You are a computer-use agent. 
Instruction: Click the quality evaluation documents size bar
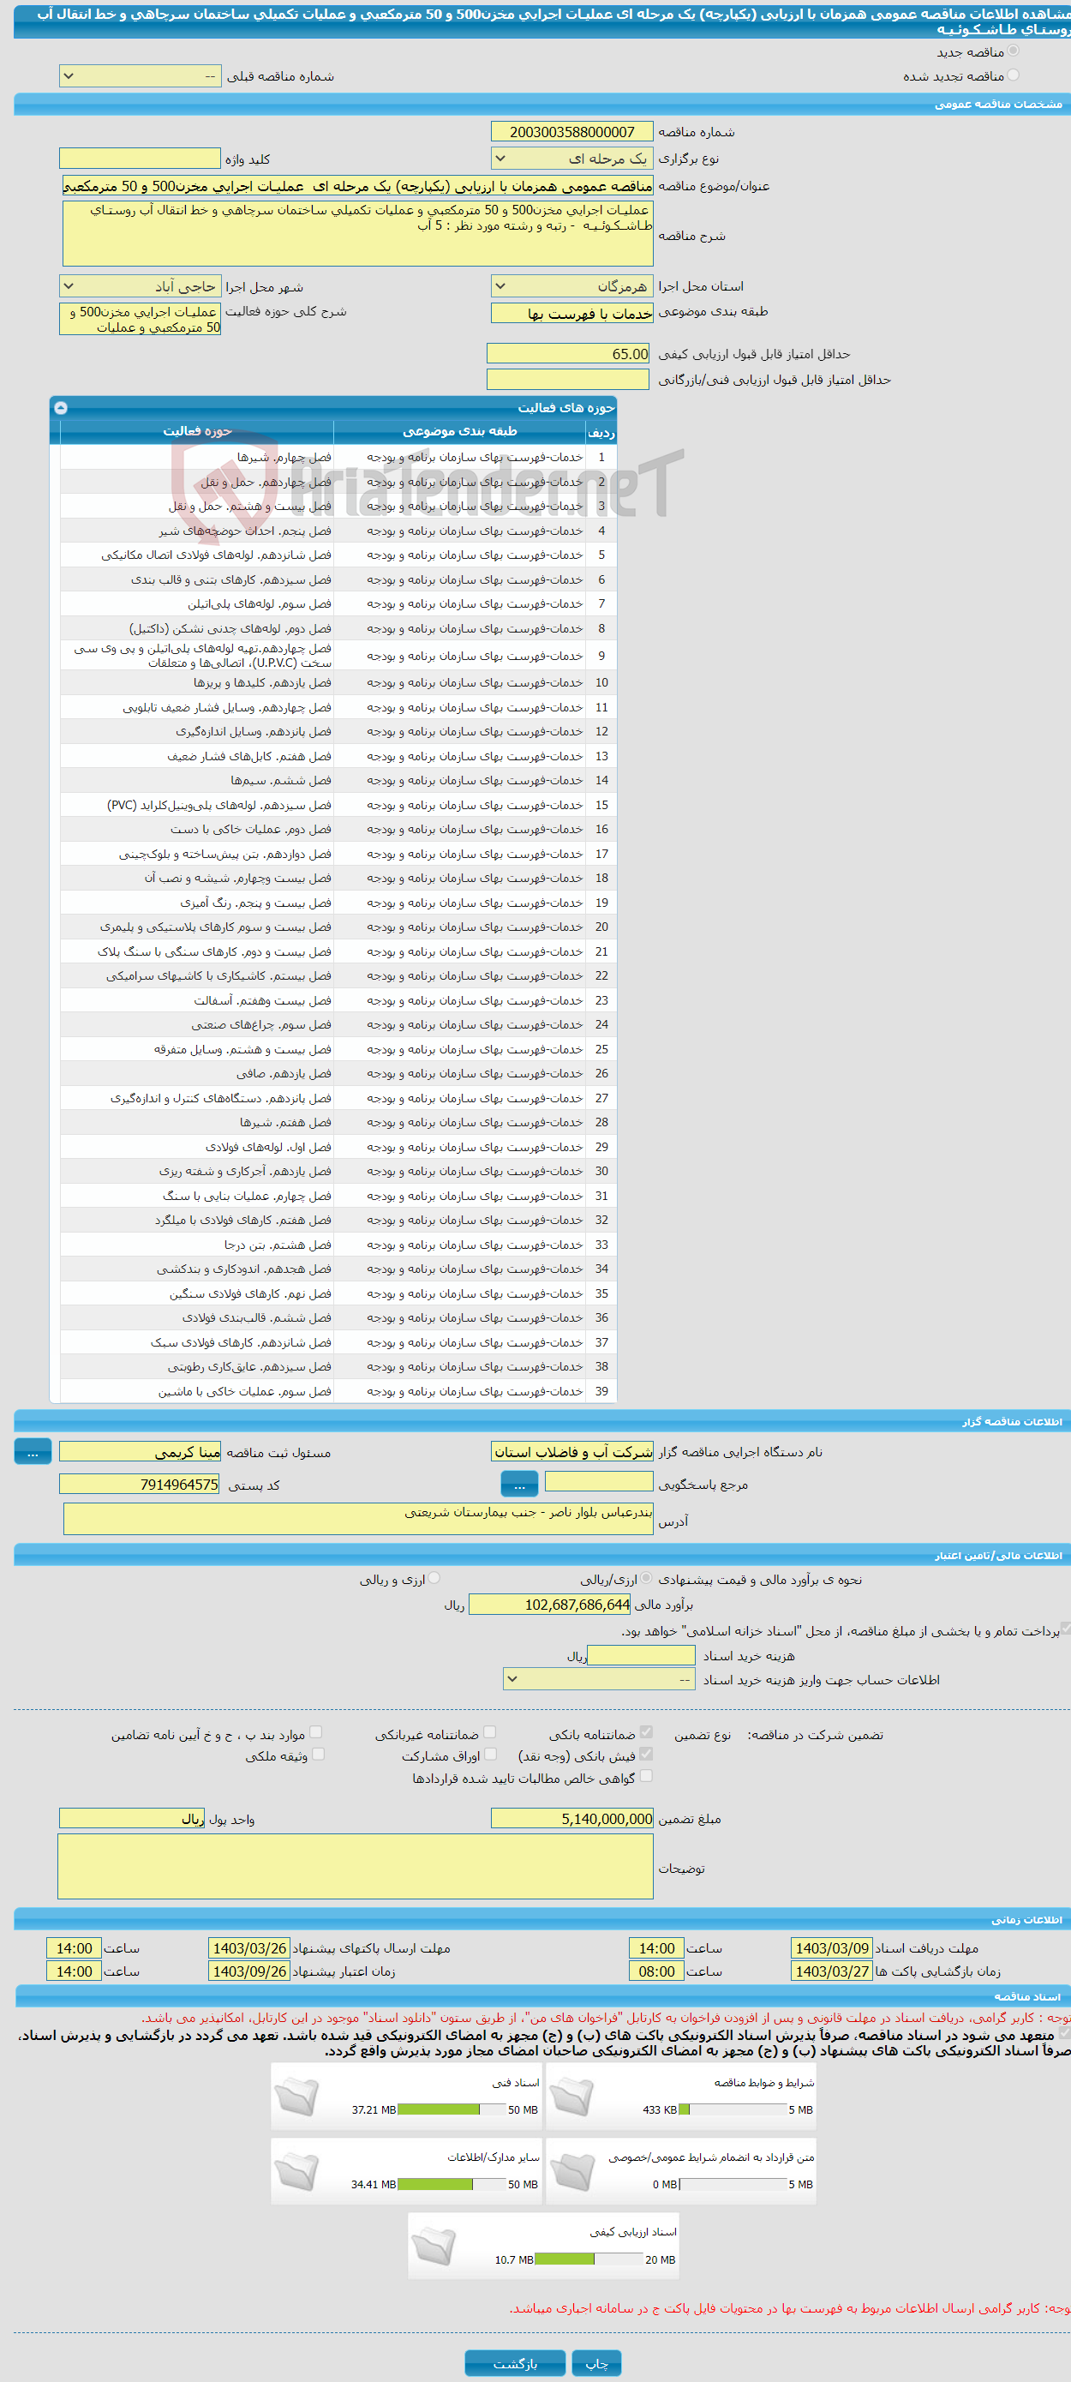[589, 2260]
